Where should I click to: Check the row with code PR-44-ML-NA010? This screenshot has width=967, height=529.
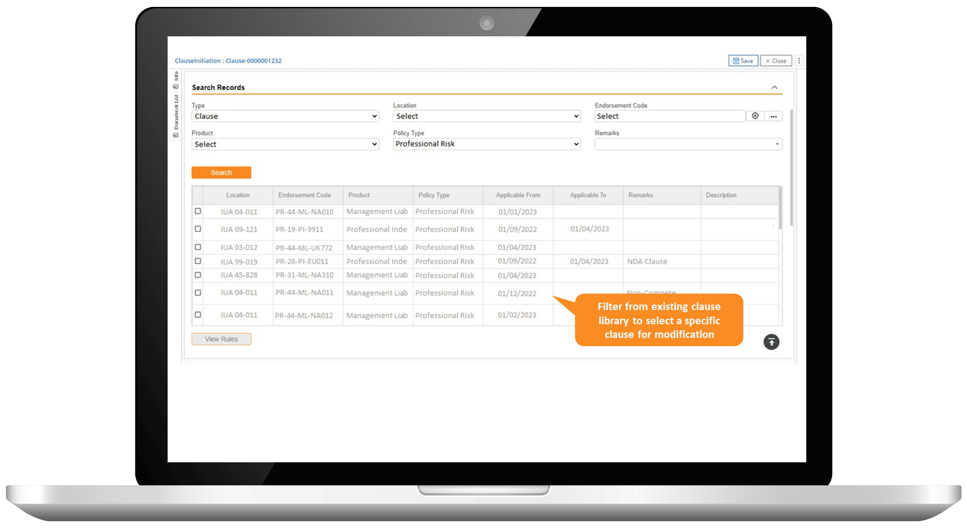click(x=198, y=211)
